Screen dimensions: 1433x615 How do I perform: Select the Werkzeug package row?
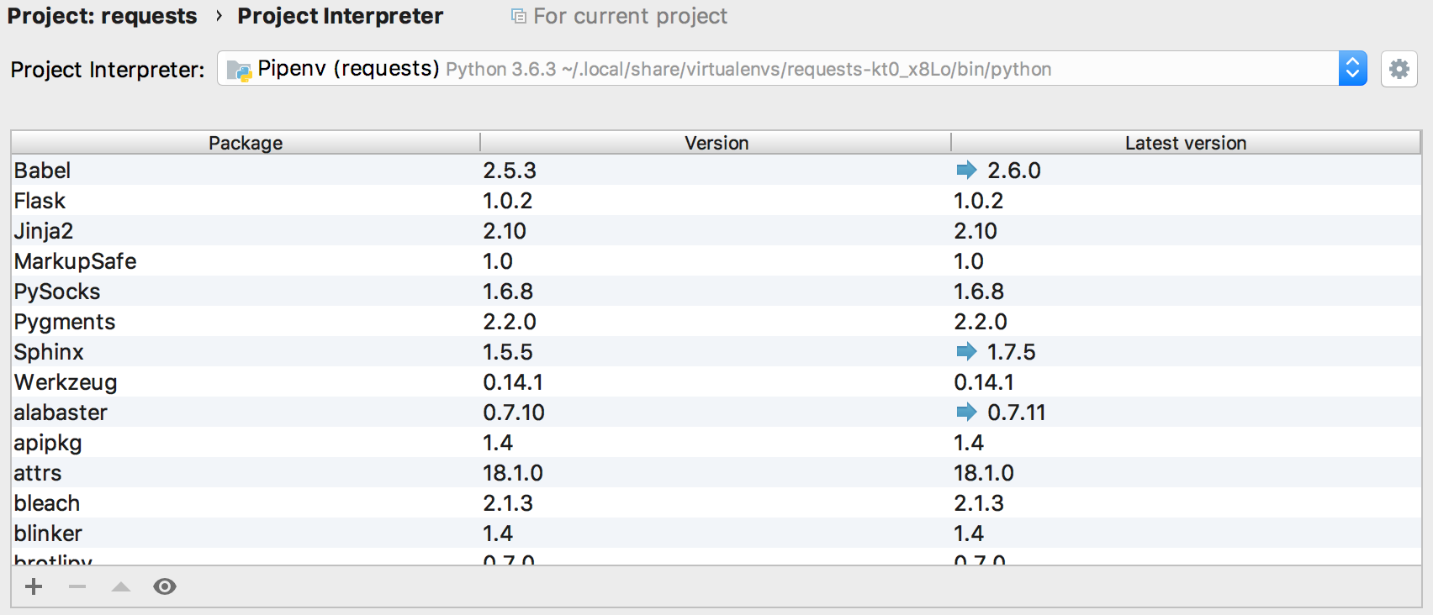716,381
